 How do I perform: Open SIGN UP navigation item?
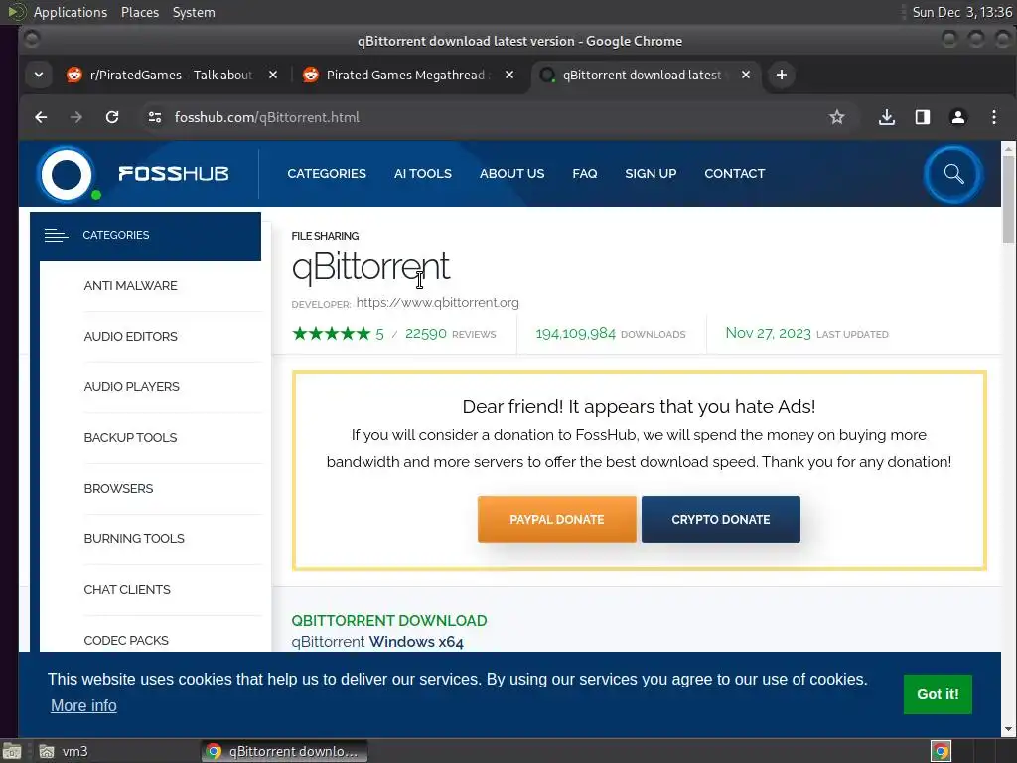coord(651,173)
